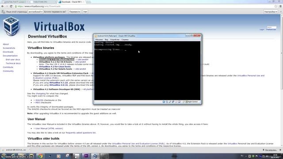
Task: Open the Машина menu in the VM window
Action: tap(99, 39)
